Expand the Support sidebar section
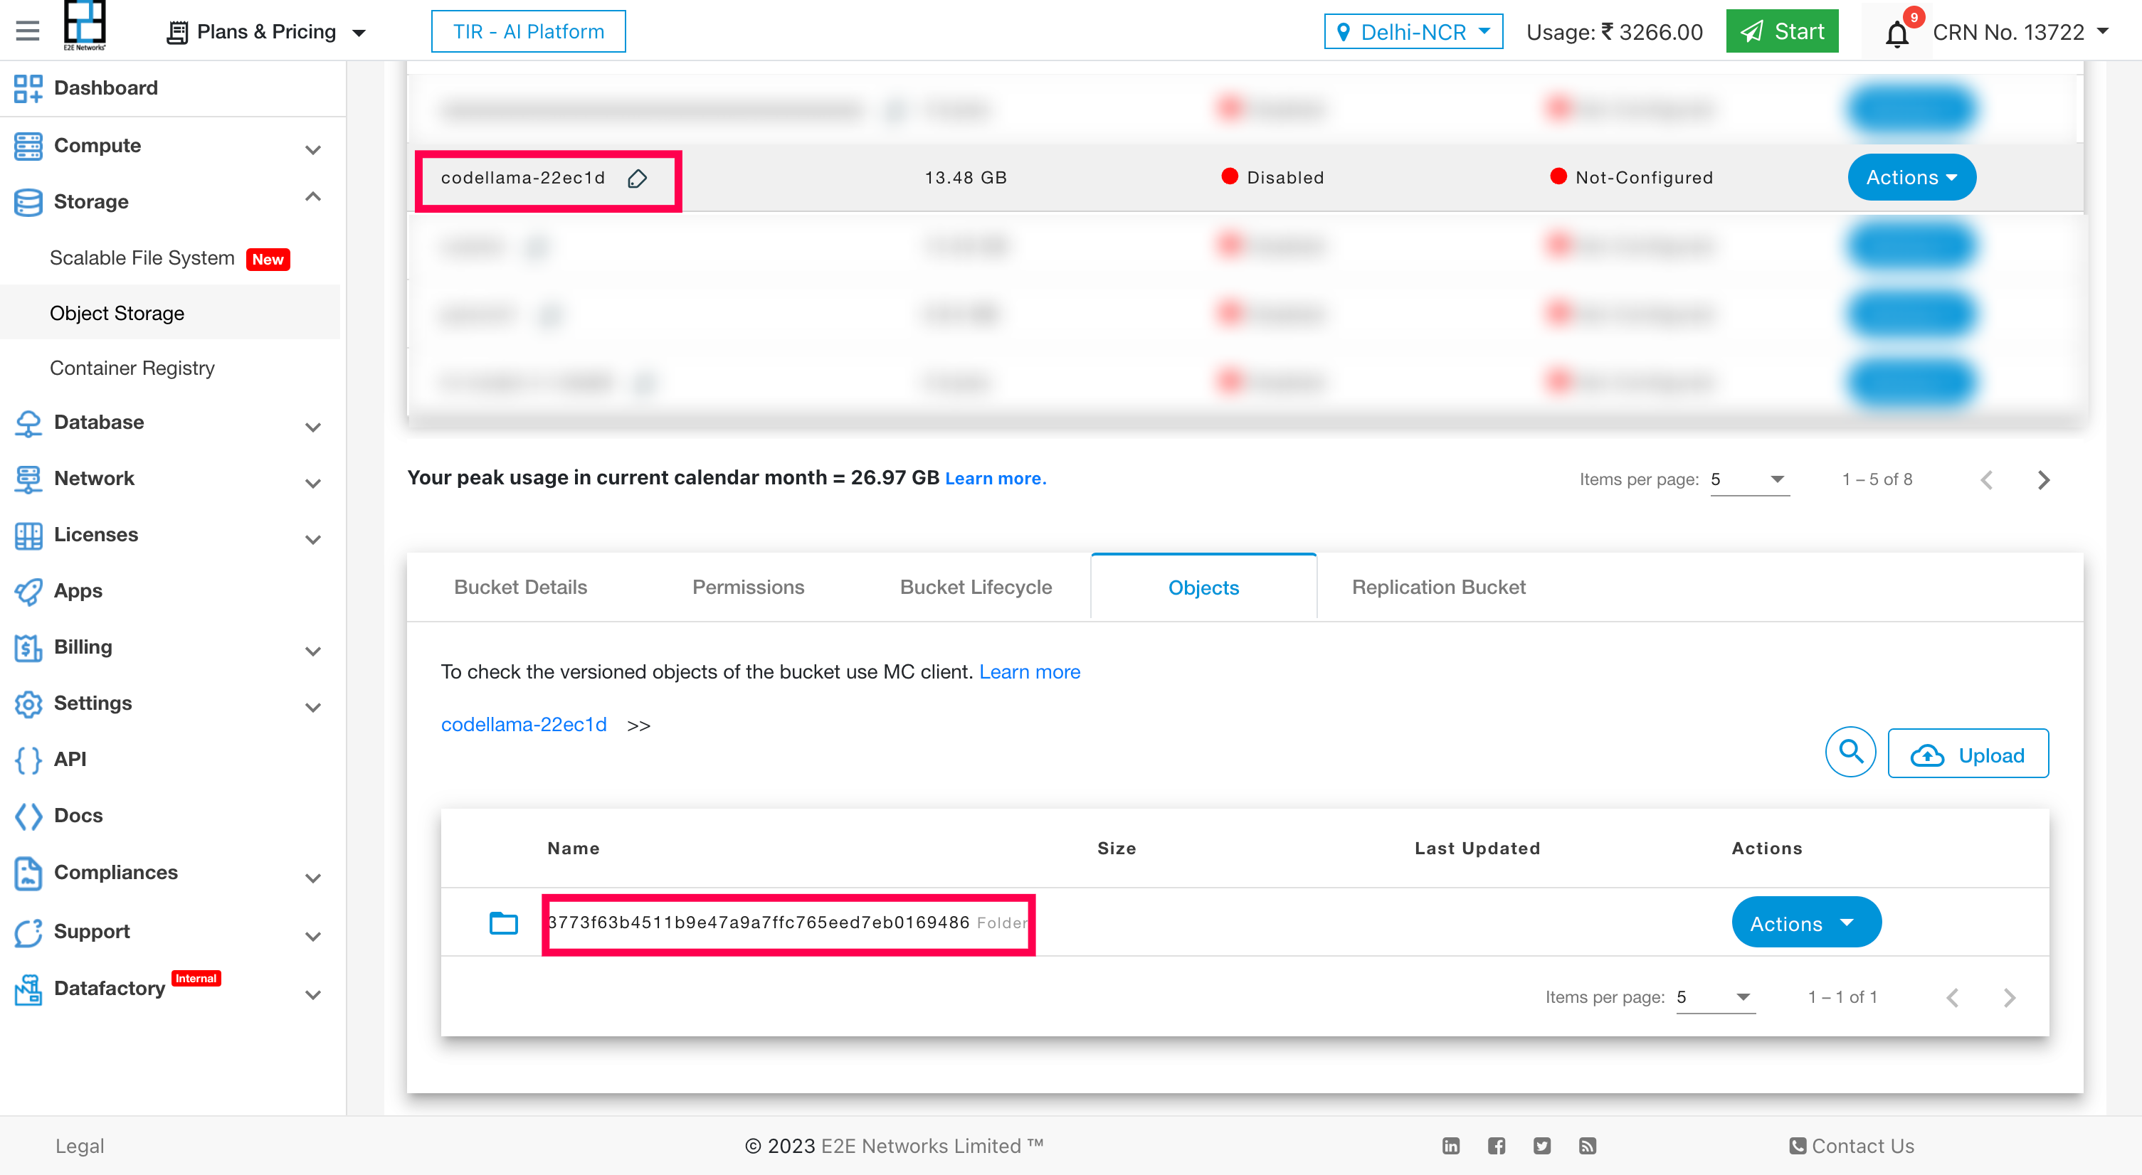The image size is (2142, 1175). pos(312,937)
